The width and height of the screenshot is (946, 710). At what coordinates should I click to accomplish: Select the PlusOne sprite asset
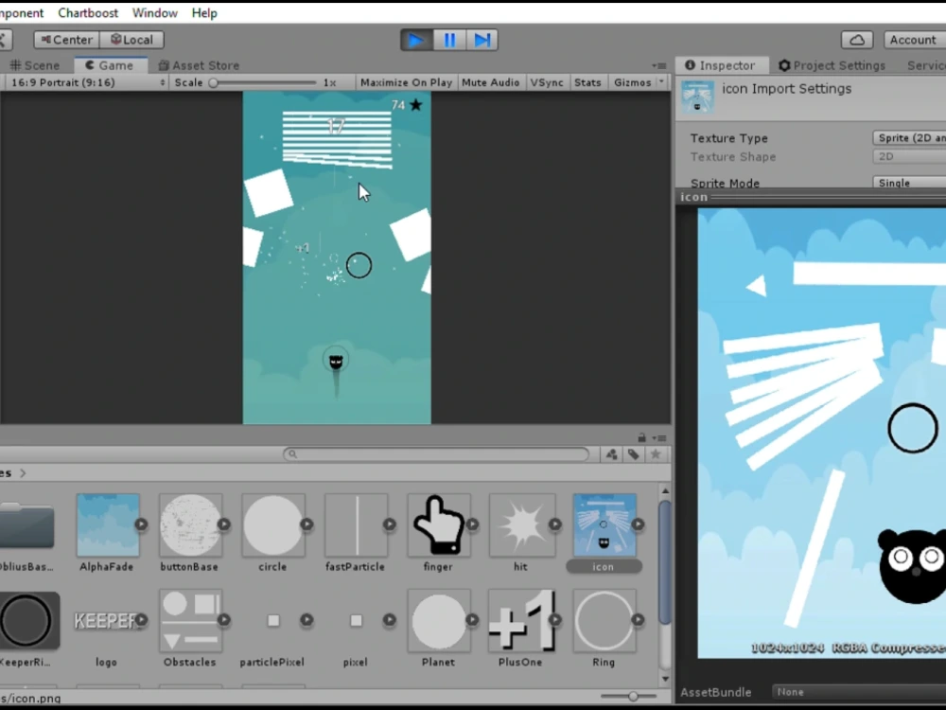[x=521, y=621]
